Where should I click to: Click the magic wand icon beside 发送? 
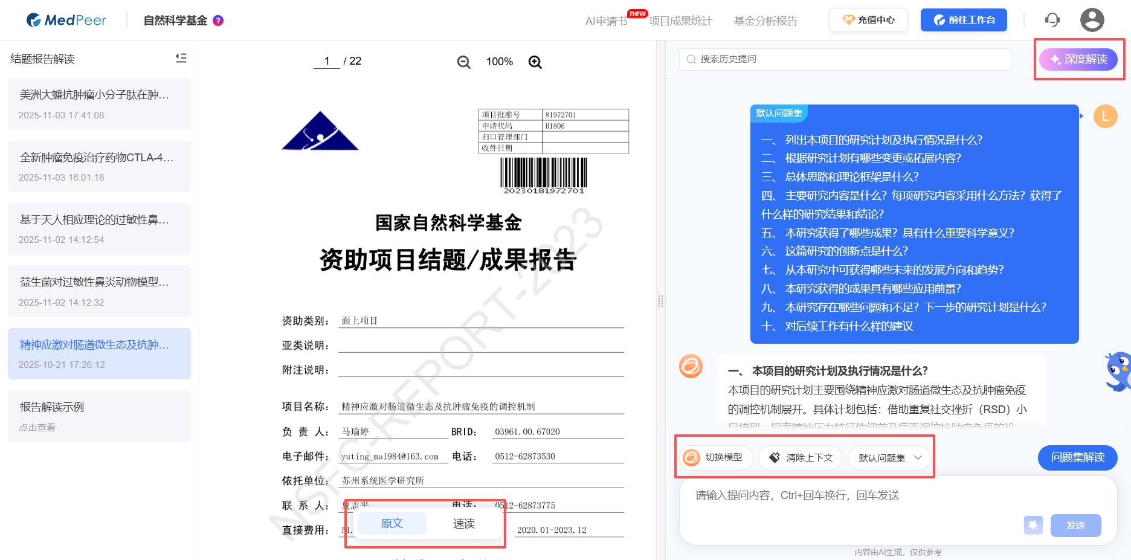point(1033,525)
